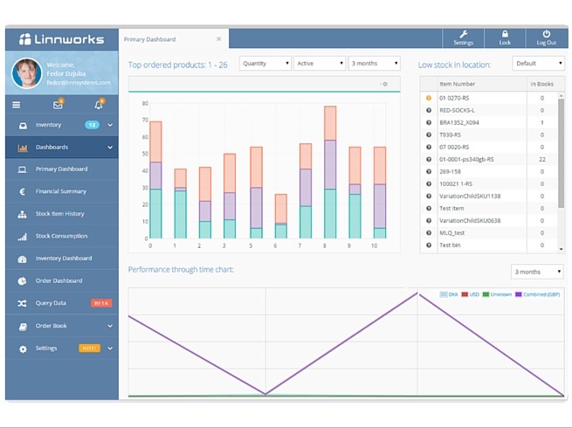Toggle the Combined (GBP) legend series
Viewport: 572px width, 428px height.
click(x=537, y=294)
